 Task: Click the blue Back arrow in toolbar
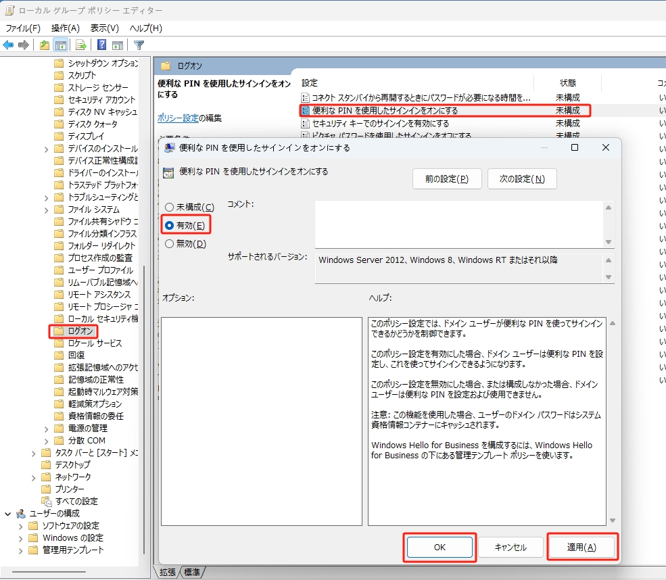pyautogui.click(x=8, y=45)
